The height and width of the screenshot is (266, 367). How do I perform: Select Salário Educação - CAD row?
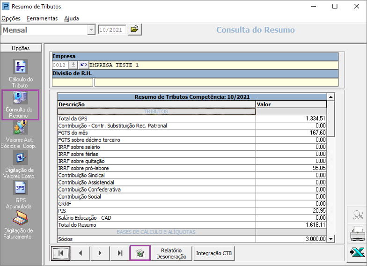(x=192, y=218)
